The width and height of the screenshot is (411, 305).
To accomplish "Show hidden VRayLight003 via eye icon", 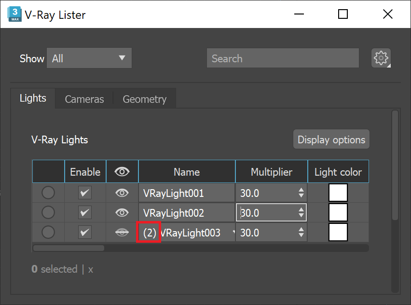I will tap(122, 232).
